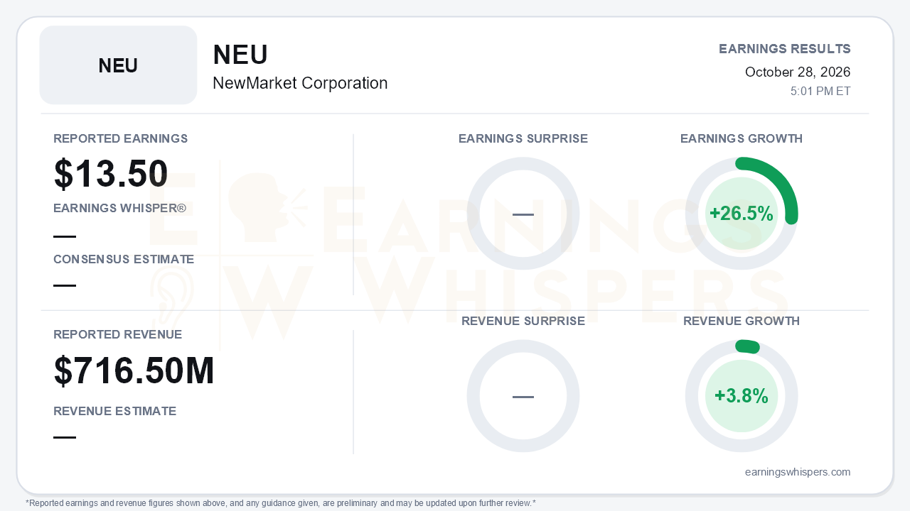The height and width of the screenshot is (511, 910).
Task: Select the $13.50 reported earnings value
Action: (x=111, y=174)
